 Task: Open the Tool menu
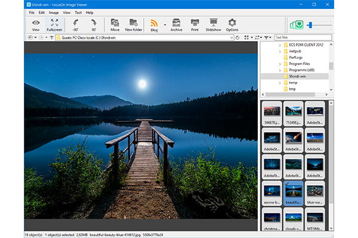coord(78,12)
